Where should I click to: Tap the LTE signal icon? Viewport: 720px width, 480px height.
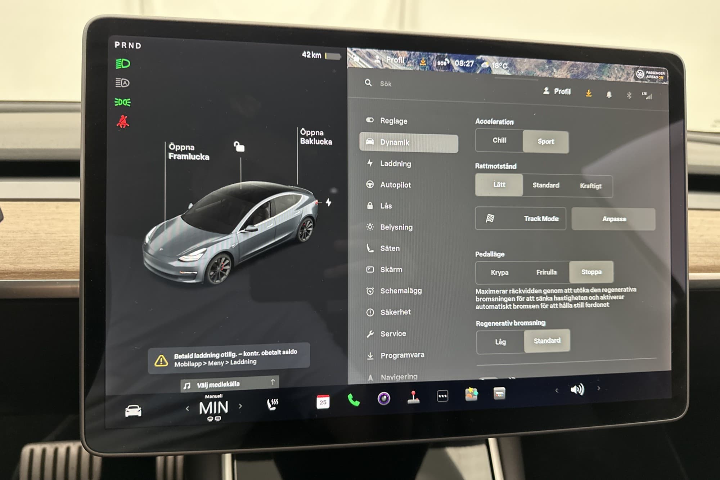click(647, 95)
